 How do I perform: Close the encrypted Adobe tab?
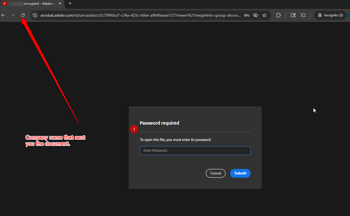click(x=60, y=4)
